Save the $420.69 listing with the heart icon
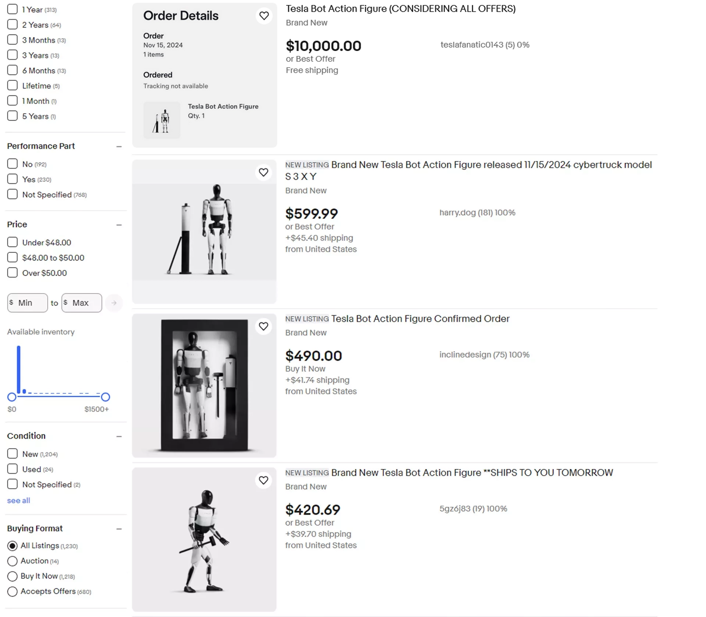The width and height of the screenshot is (706, 617). (x=263, y=480)
